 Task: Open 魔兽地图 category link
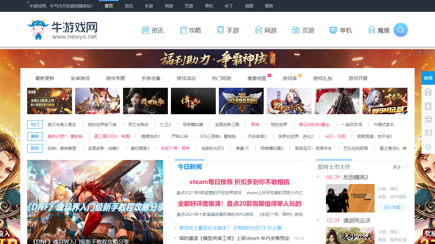257,78
